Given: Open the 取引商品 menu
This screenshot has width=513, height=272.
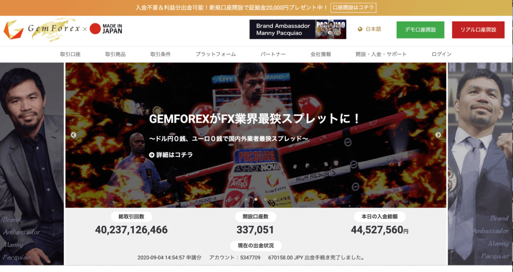Looking at the screenshot, I should click(x=116, y=54).
